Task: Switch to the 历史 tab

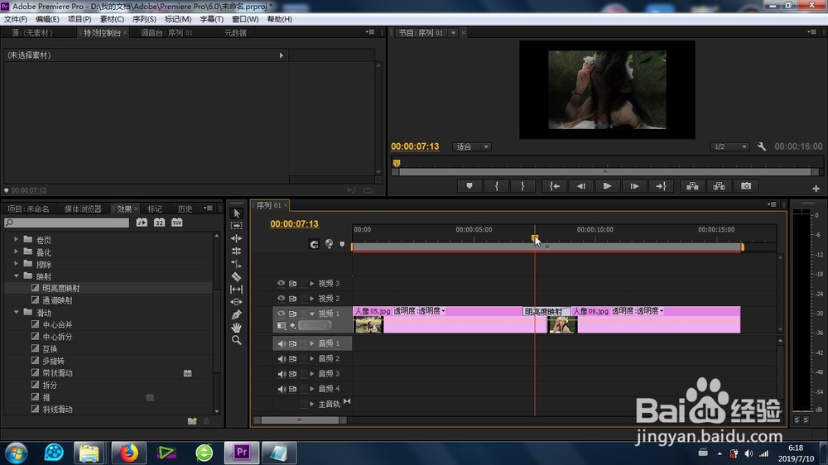Action: click(185, 209)
